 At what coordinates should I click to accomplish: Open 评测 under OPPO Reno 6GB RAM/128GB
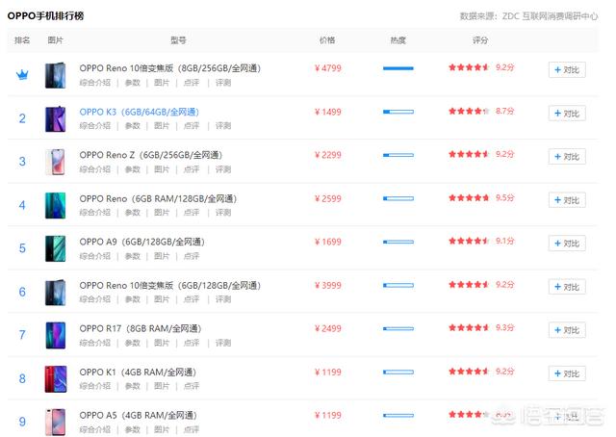[x=223, y=213]
